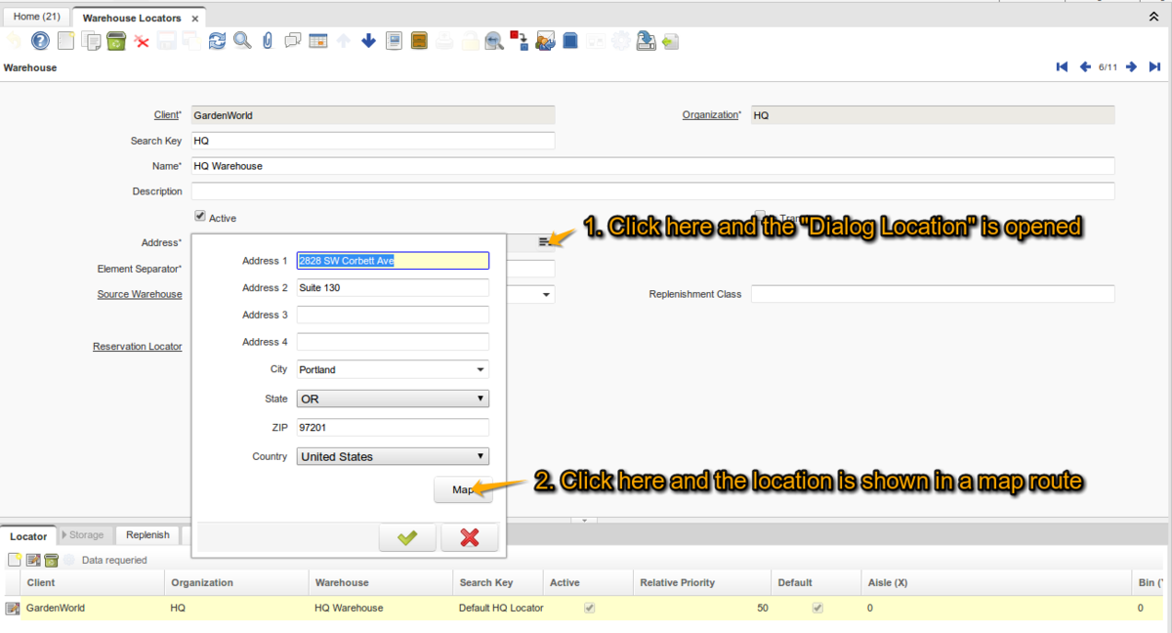Toggle the Active checkbox for the warehouse
The height and width of the screenshot is (633, 1172).
[200, 217]
